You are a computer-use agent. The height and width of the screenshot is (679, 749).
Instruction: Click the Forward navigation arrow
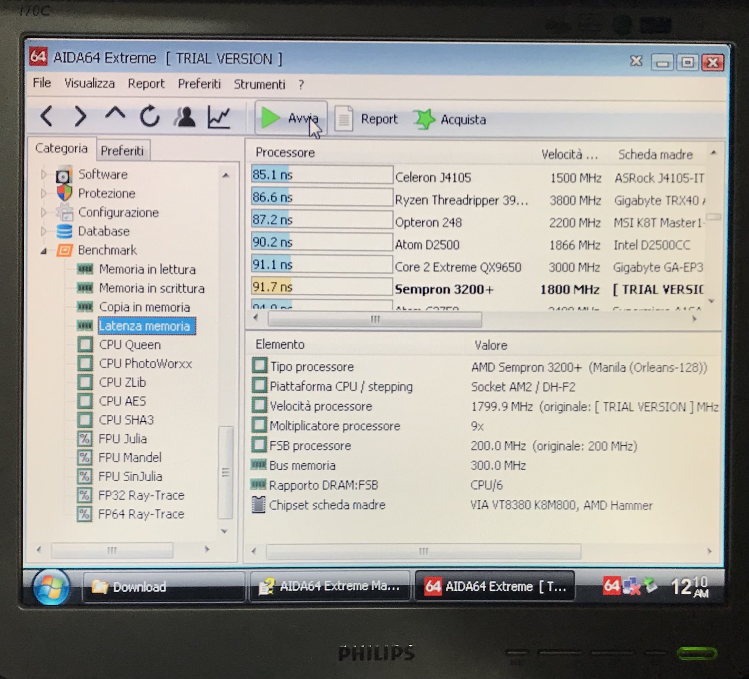click(80, 117)
